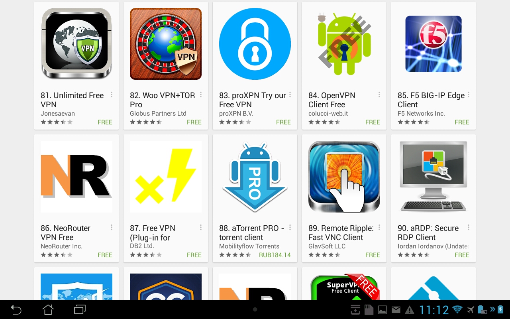This screenshot has width=510, height=319.
Task: Open overflow menu for Unlimited Free VPN
Action: [112, 95]
